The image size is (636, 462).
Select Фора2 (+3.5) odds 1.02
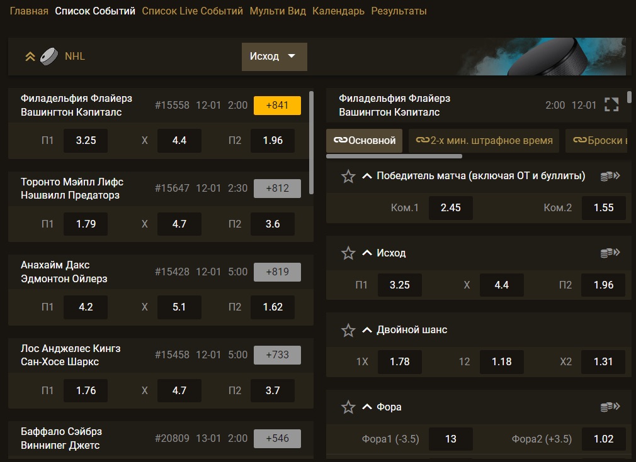[603, 439]
